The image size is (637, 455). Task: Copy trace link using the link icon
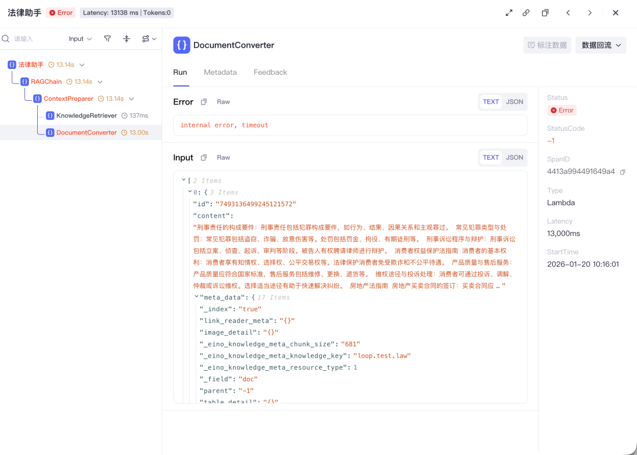(526, 13)
